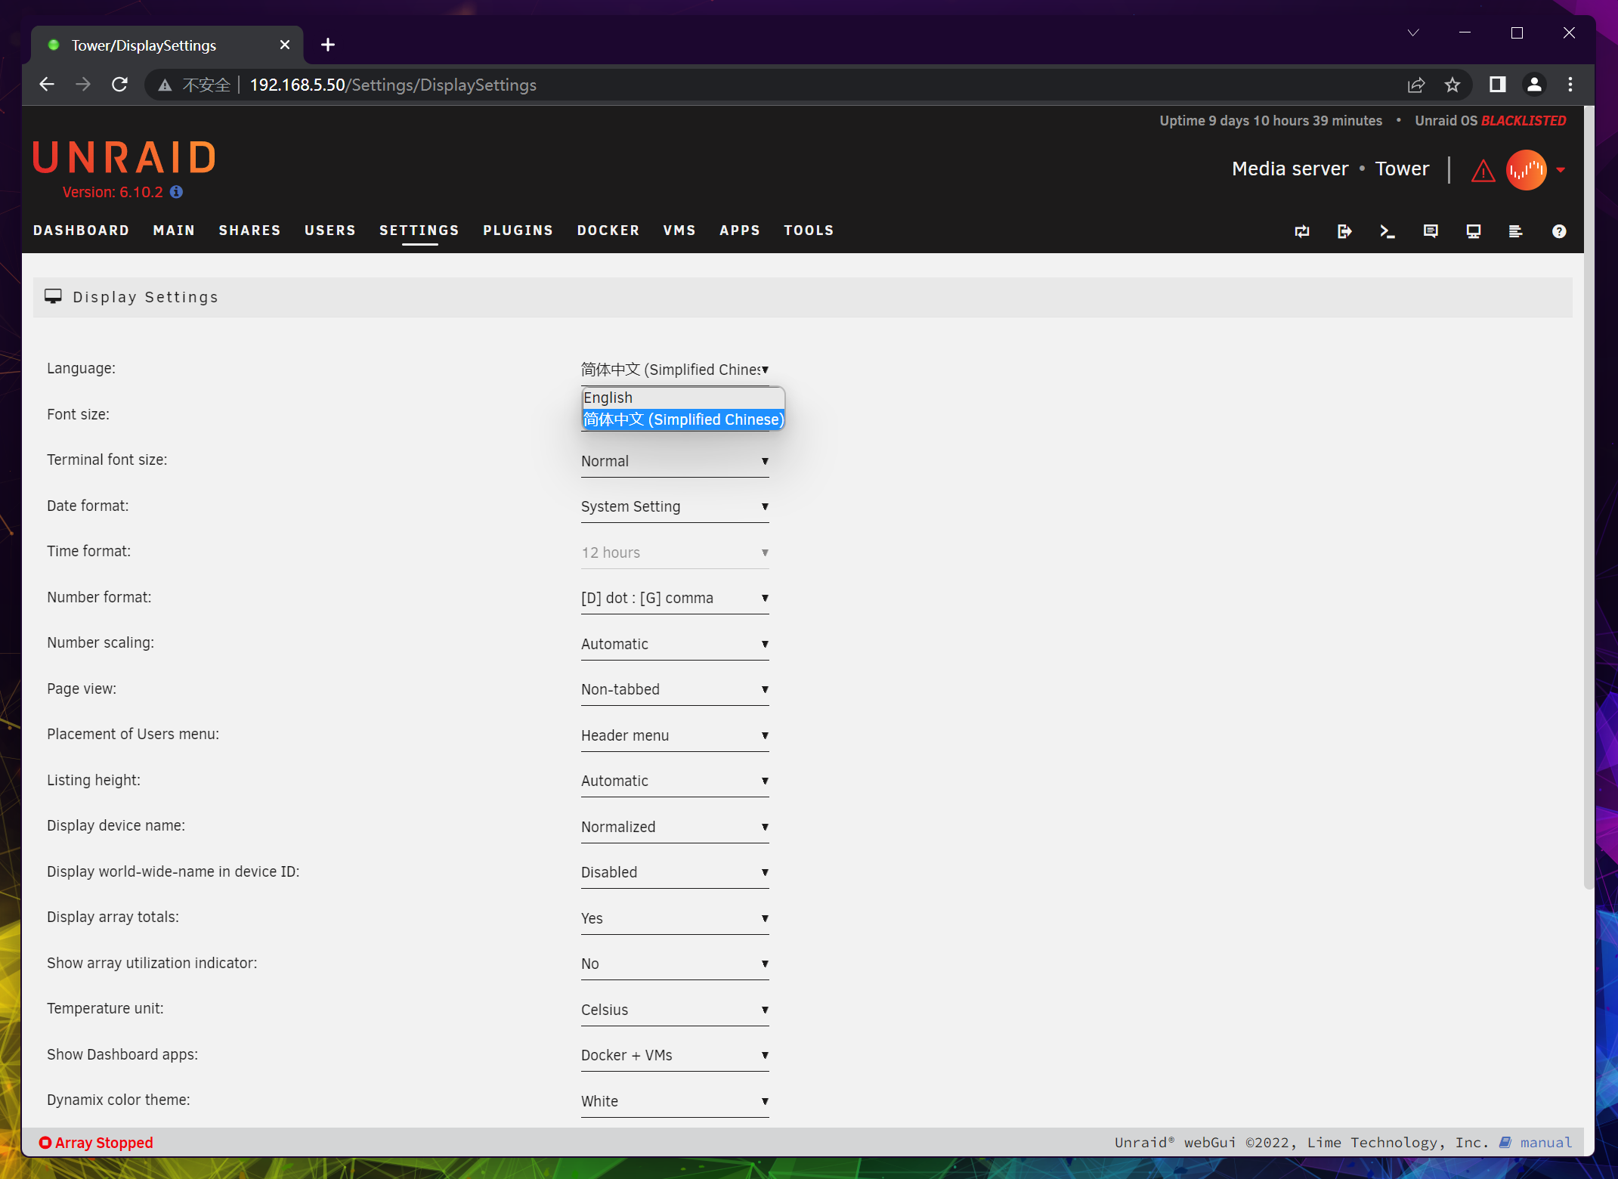The image size is (1618, 1179).
Task: Click the version info icon beside 6.10.2
Action: pyautogui.click(x=176, y=192)
